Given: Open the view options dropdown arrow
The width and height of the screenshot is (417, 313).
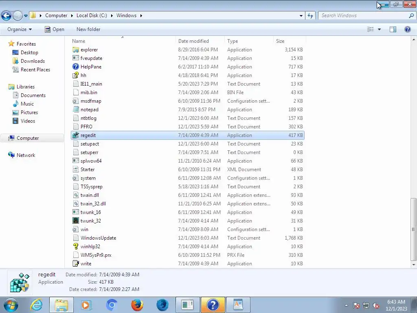Looking at the screenshot, I should [x=379, y=29].
